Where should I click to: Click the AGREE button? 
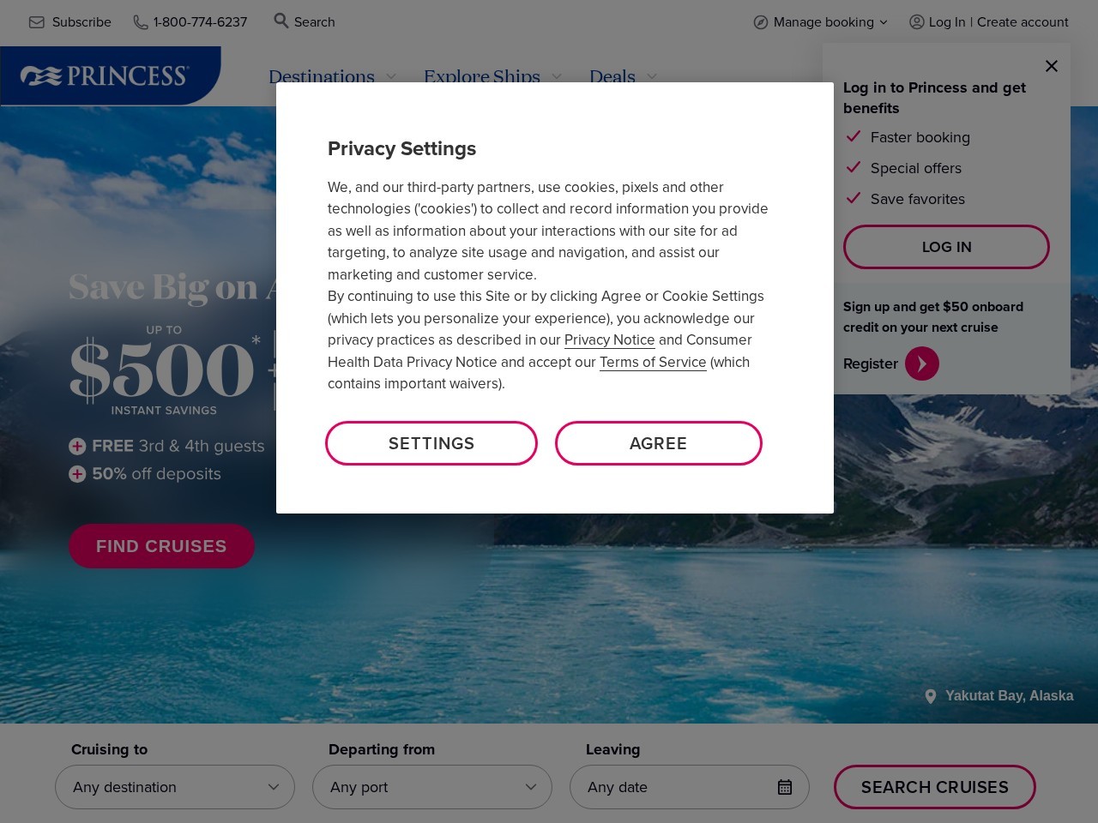tap(658, 443)
